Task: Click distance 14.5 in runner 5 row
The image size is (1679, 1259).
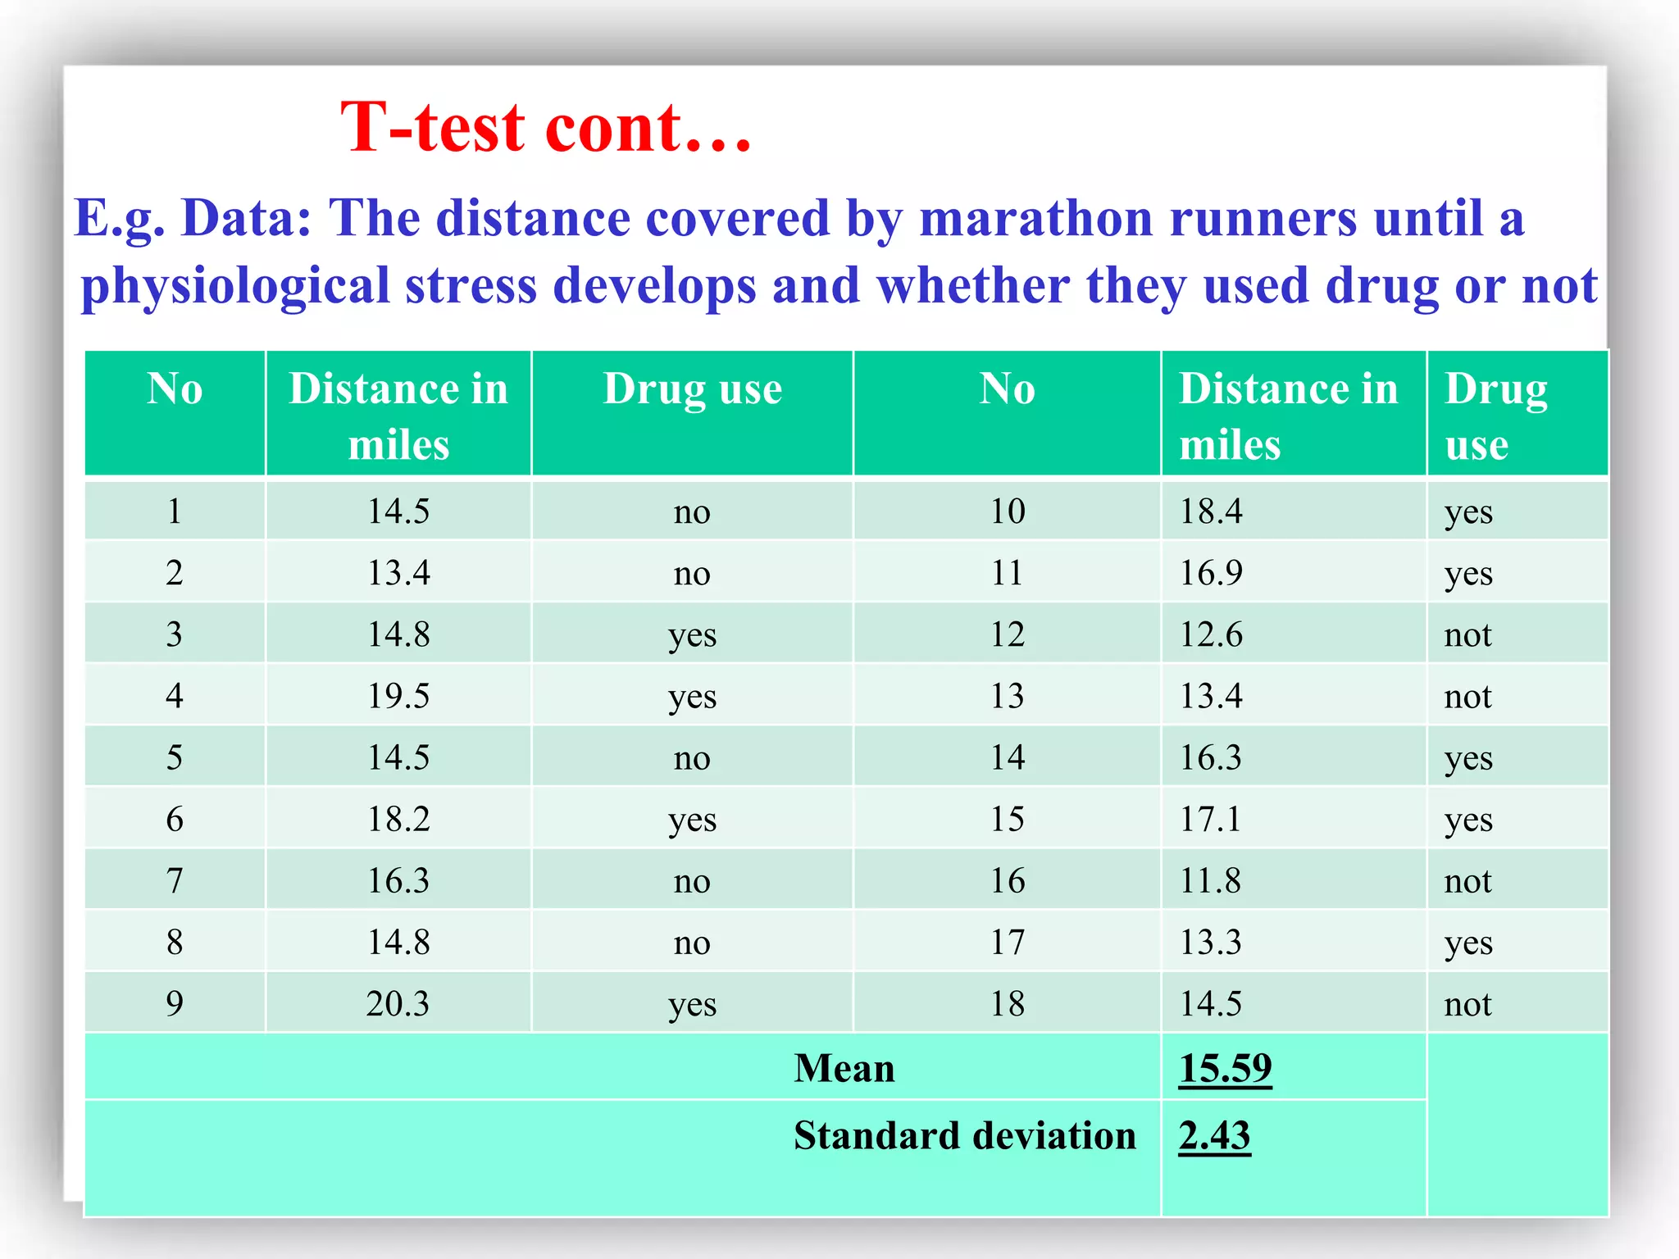Action: click(x=398, y=757)
